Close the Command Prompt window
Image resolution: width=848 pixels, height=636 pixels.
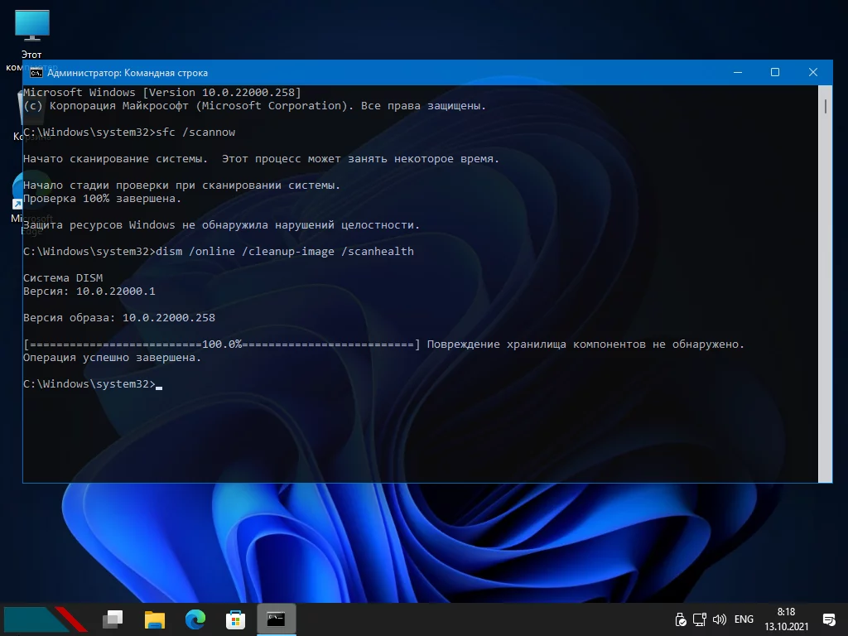point(813,73)
